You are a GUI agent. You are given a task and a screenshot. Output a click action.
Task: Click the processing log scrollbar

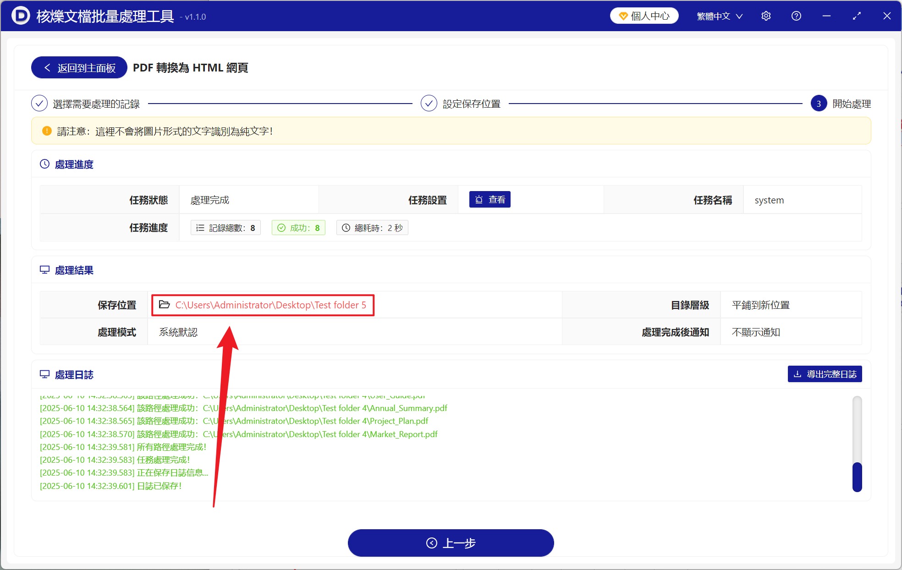(x=857, y=477)
